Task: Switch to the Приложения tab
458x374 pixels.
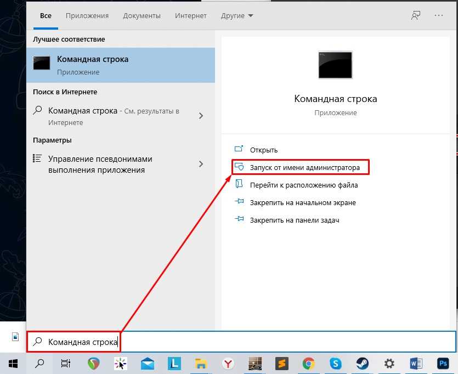Action: click(87, 16)
